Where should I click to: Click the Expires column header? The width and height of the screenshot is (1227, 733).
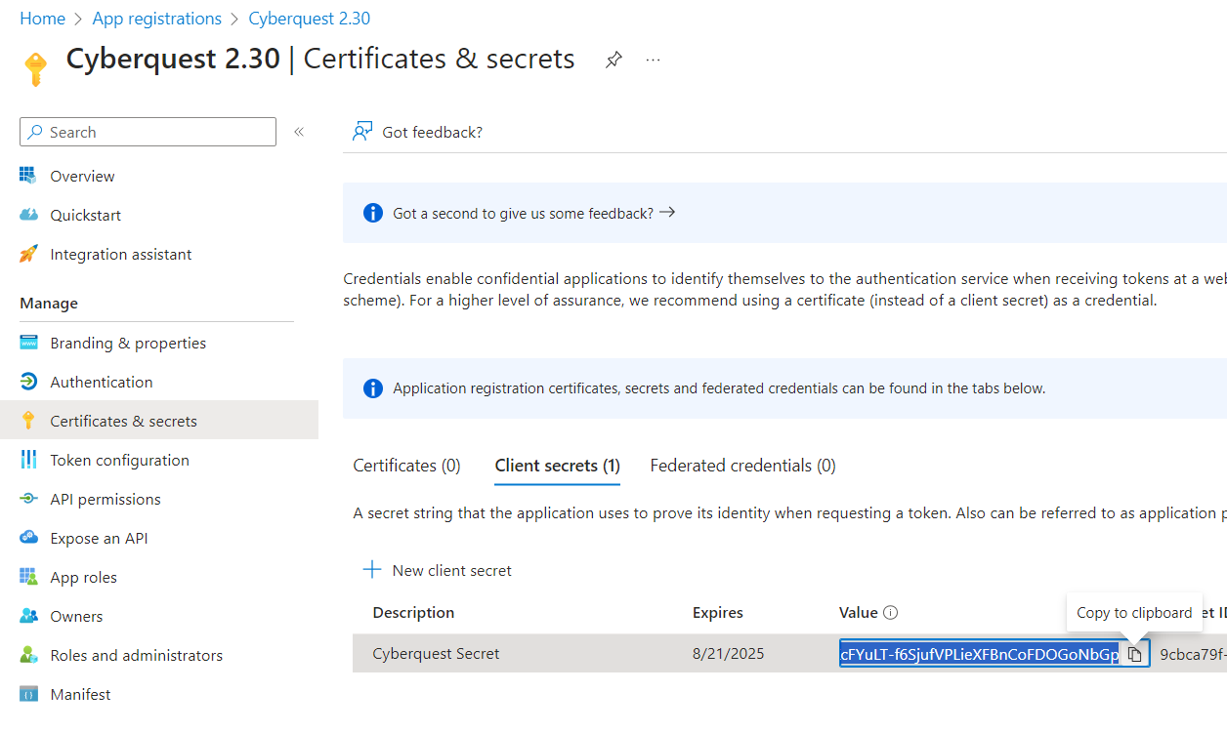tap(718, 613)
